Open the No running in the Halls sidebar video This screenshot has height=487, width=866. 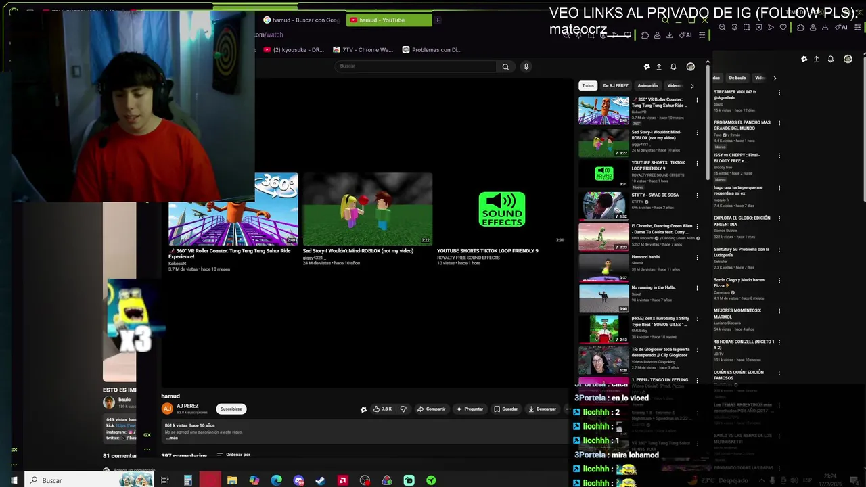[603, 298]
